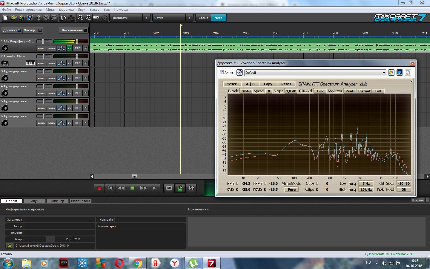Open the Микс menu
The width and height of the screenshot is (430, 269).
pyautogui.click(x=50, y=10)
